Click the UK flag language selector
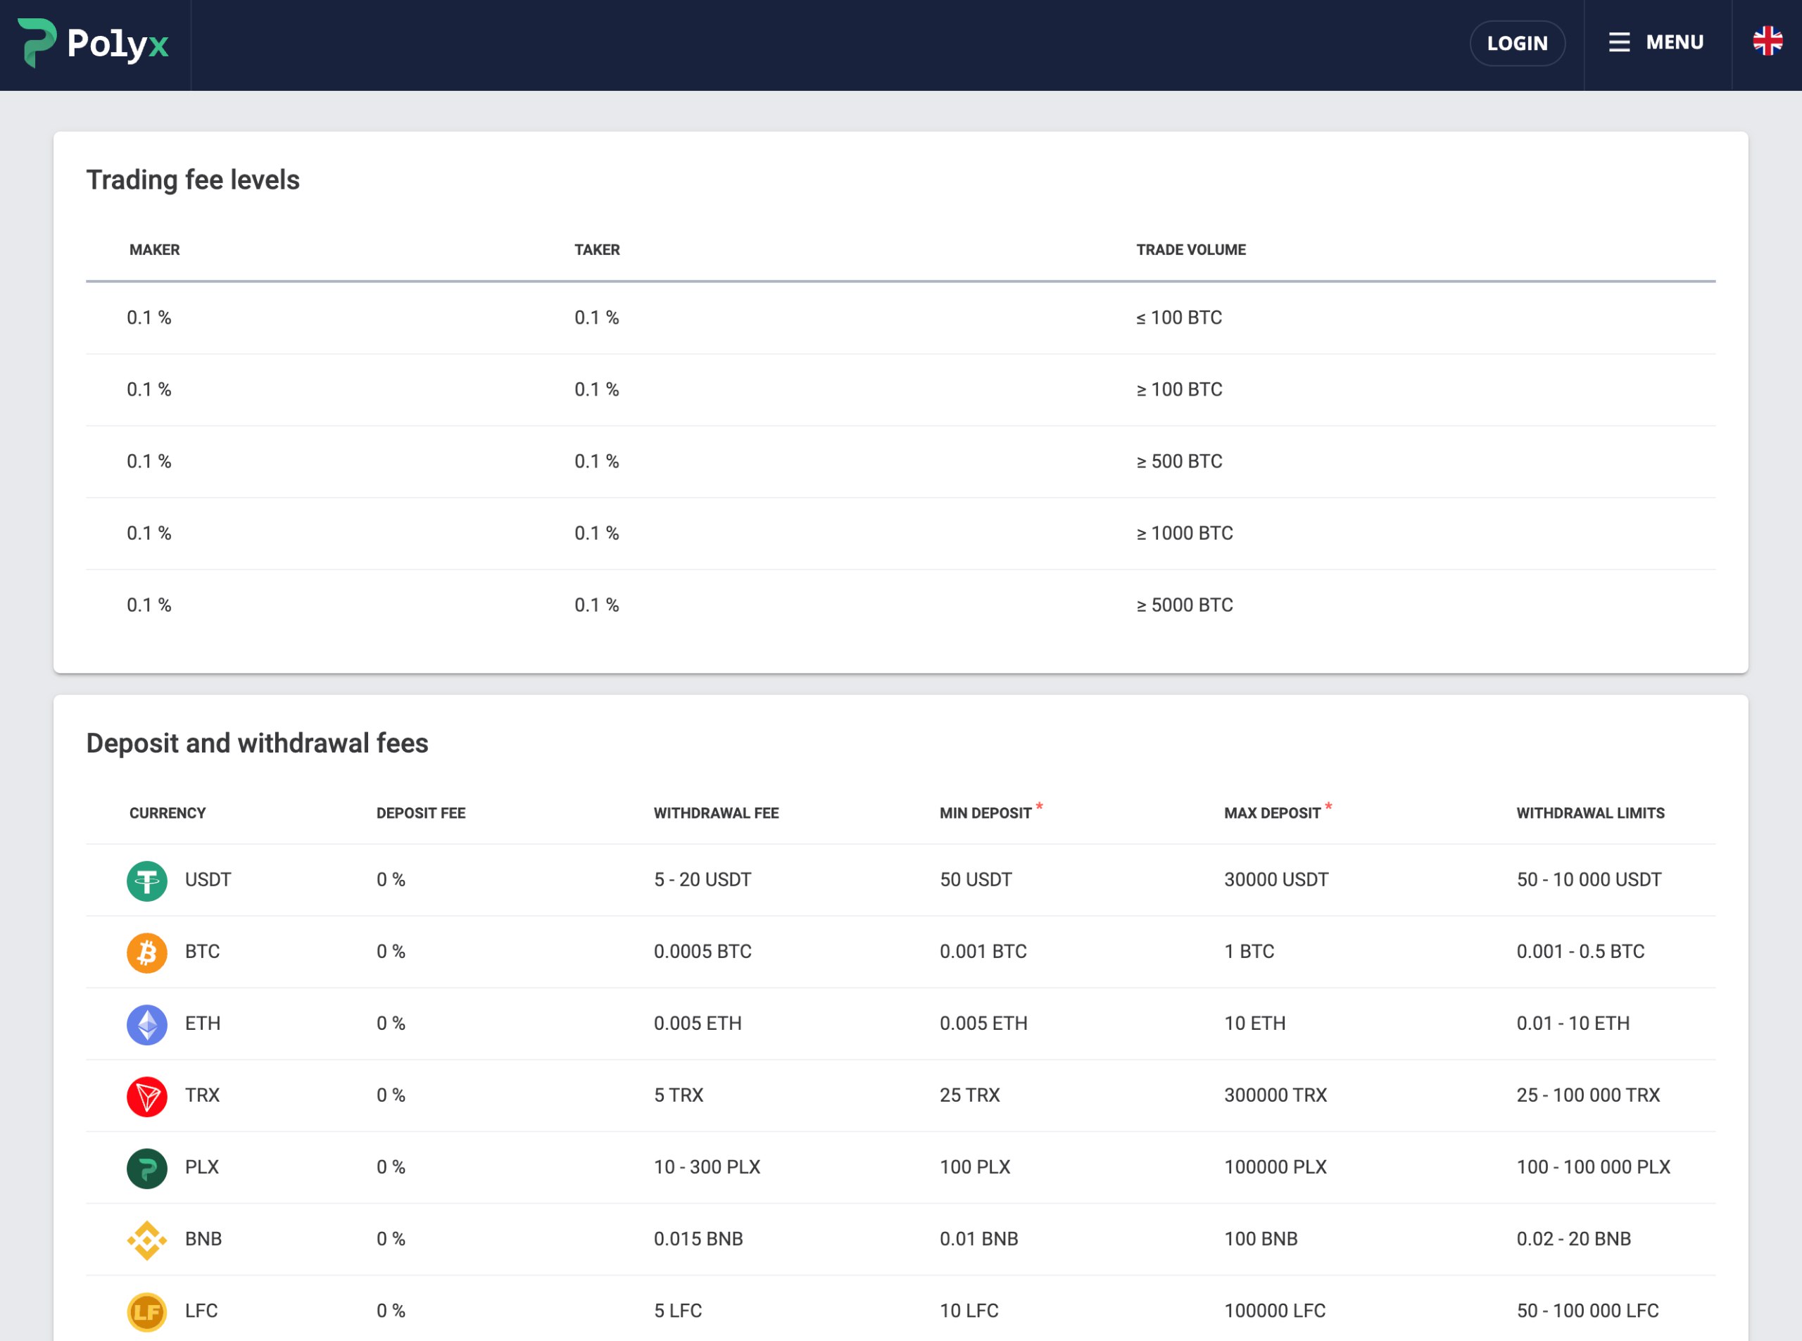 coord(1767,42)
